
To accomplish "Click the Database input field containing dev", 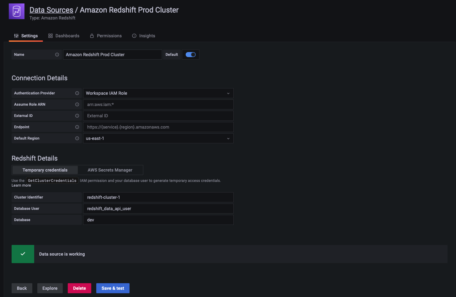I will (158, 220).
